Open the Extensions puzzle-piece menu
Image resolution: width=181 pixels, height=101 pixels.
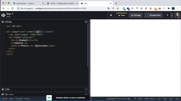169,8
